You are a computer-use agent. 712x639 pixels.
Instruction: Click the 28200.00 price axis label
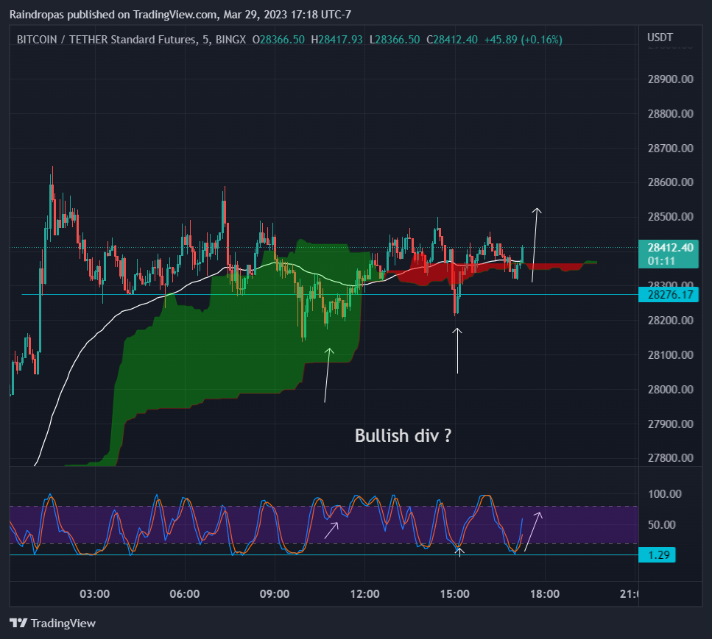(x=670, y=320)
